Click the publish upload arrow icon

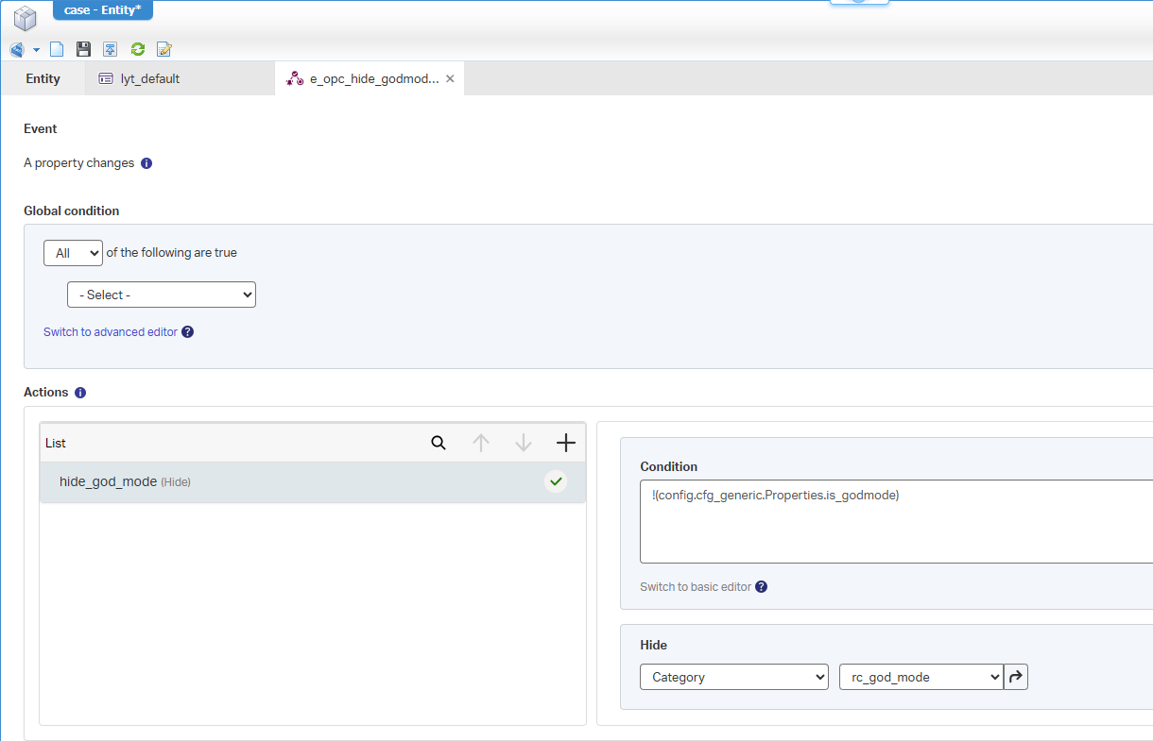[111, 49]
